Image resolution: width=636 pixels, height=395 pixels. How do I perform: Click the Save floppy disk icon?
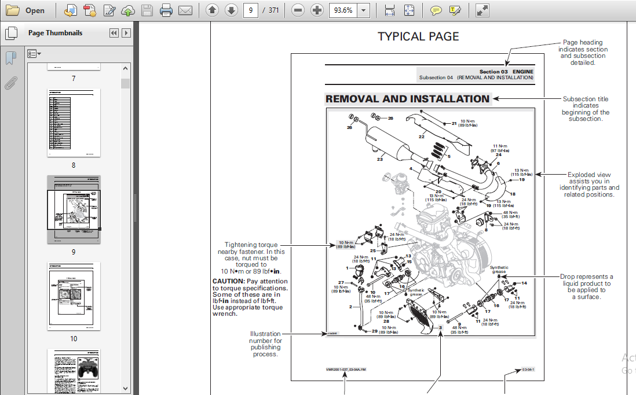[147, 10]
